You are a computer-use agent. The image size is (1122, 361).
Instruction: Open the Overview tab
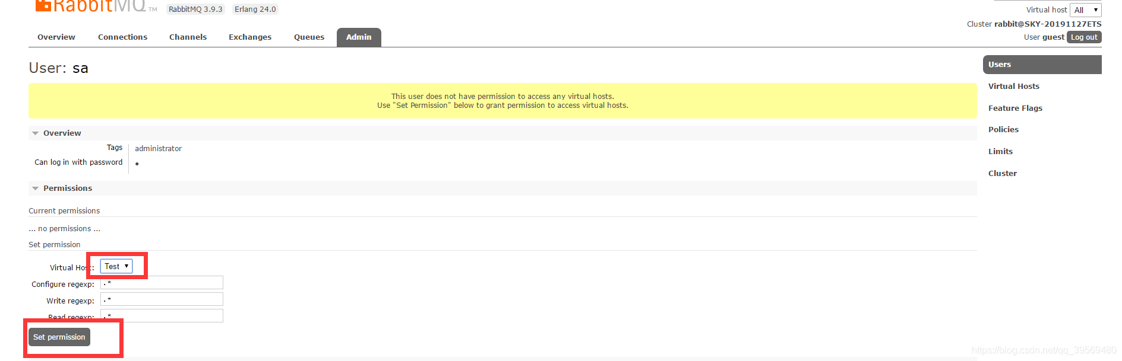pyautogui.click(x=56, y=37)
